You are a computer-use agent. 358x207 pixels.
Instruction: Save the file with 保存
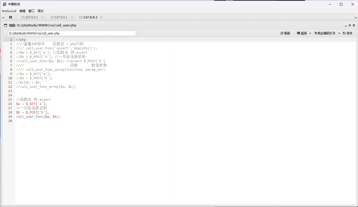(347, 33)
